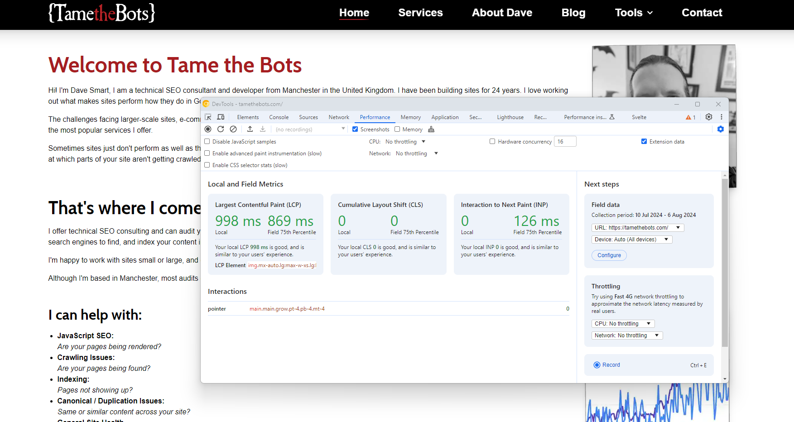This screenshot has height=422, width=794.
Task: Open the Application tab
Action: [445, 117]
